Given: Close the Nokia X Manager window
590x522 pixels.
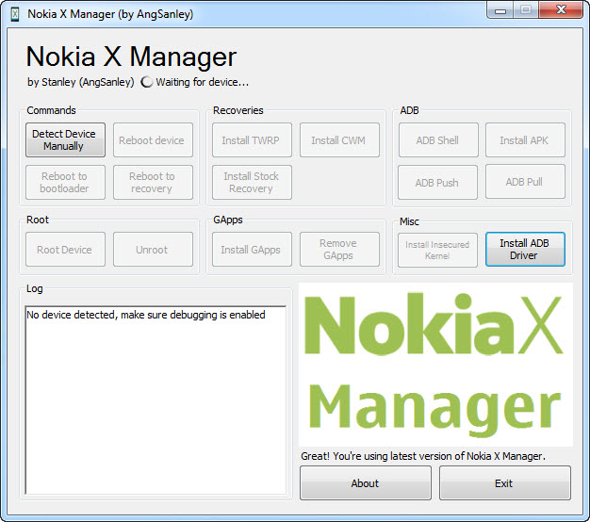Looking at the screenshot, I should [561, 10].
